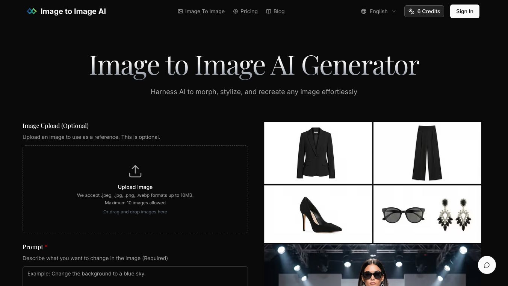
Task: Click the Upload Image drop zone
Action: tap(135, 189)
